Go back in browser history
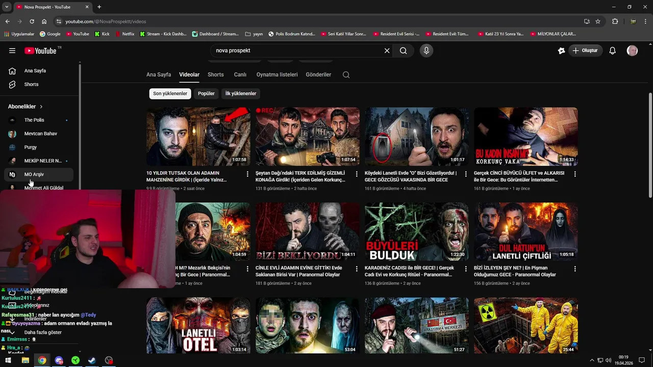This screenshot has width=653, height=367. (7, 21)
